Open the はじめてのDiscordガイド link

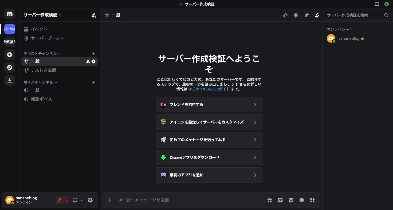pos(209,89)
